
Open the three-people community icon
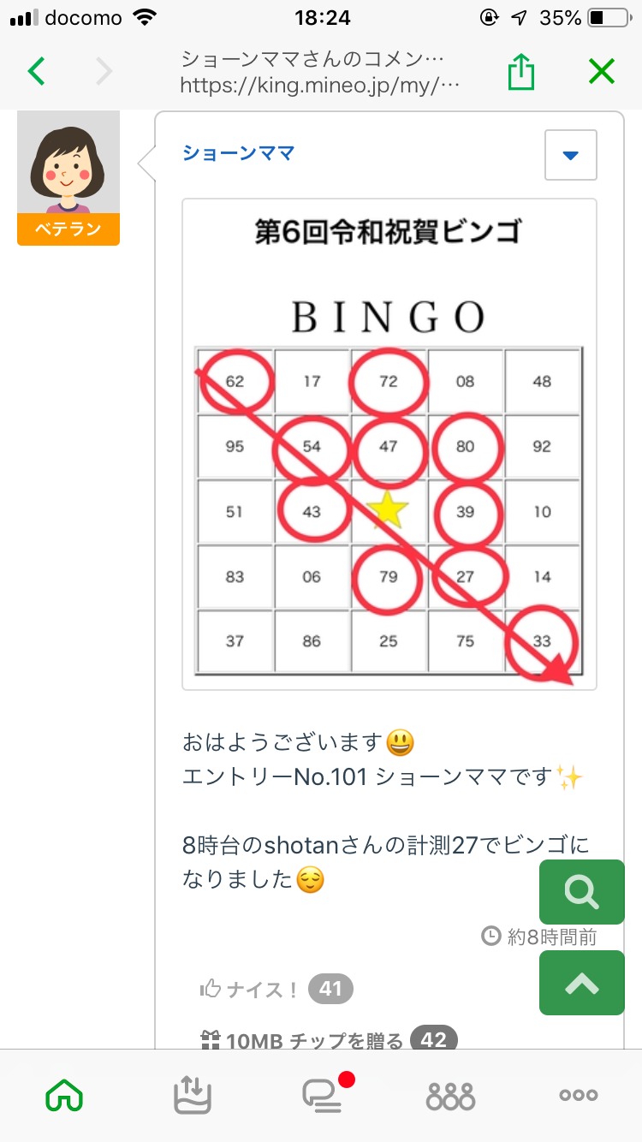click(450, 1096)
